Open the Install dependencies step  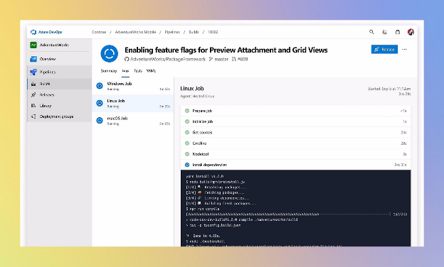295,165
